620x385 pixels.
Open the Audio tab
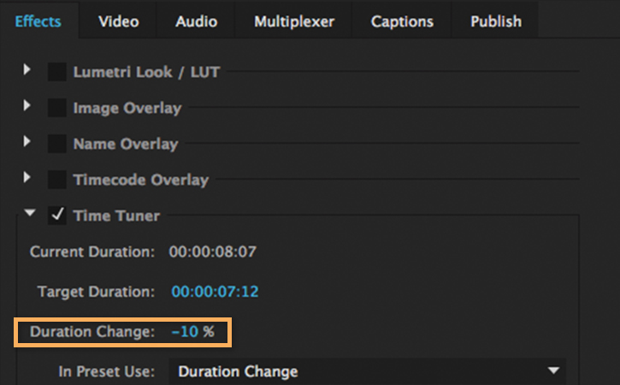pos(196,21)
